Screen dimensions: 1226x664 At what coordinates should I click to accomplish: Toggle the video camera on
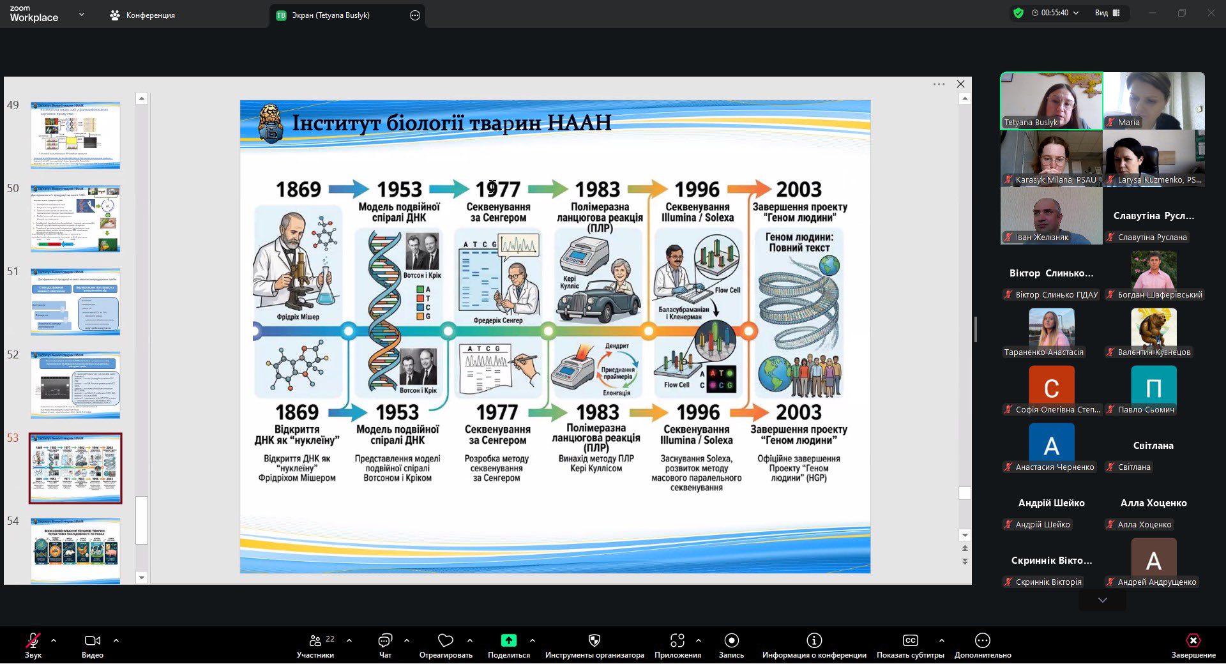click(x=92, y=640)
